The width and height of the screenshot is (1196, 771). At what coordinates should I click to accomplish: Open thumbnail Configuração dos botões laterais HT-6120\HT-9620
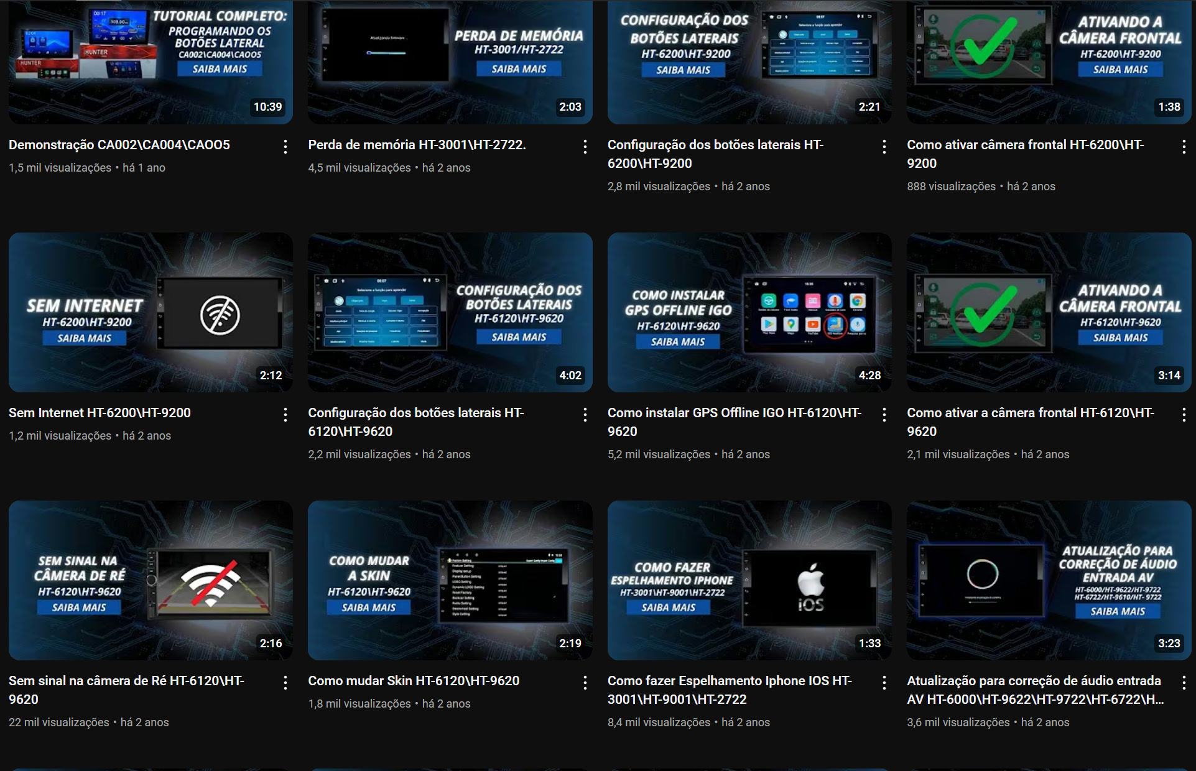tap(450, 312)
